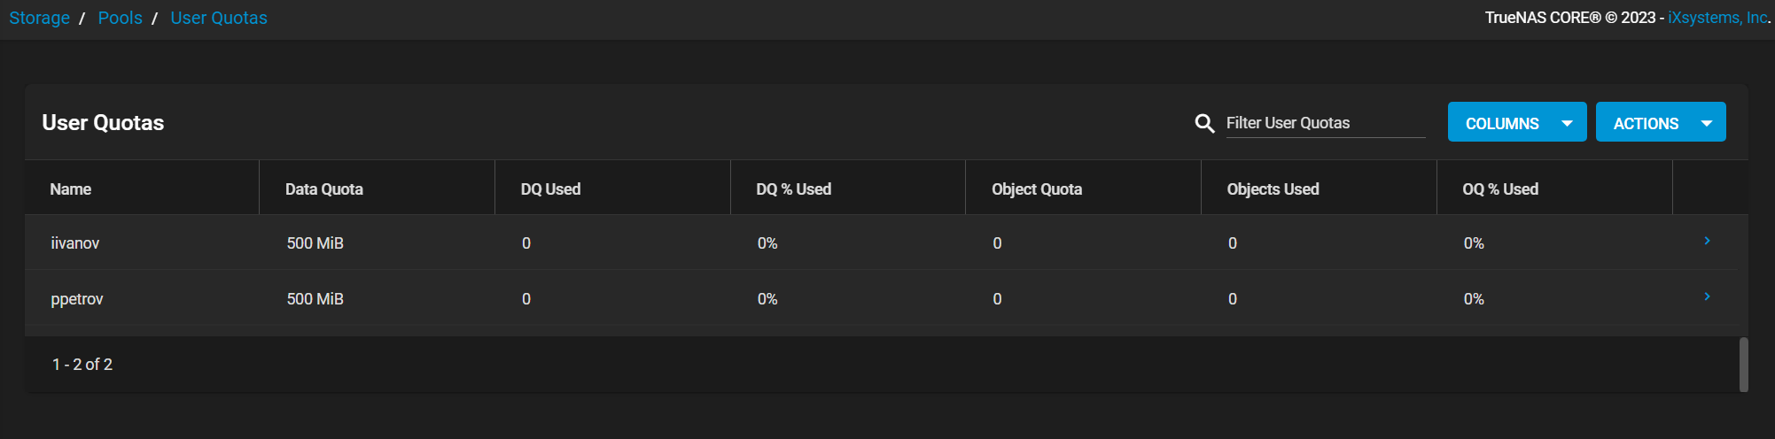Click the vertical scrollbar thumb
Viewport: 1775px width, 439px height.
coord(1743,365)
